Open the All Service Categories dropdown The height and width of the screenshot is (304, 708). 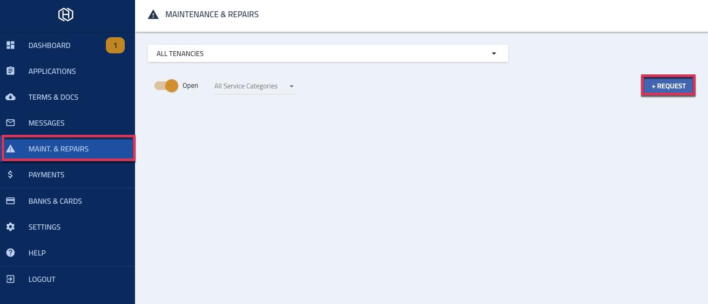[x=255, y=86]
